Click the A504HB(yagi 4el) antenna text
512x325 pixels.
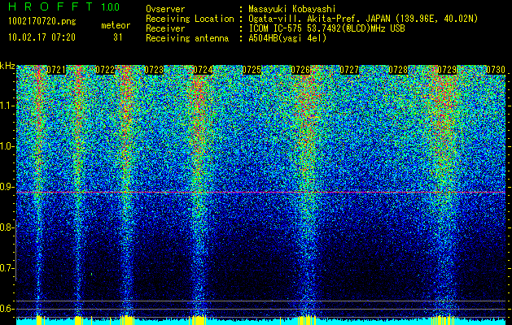pyautogui.click(x=287, y=38)
